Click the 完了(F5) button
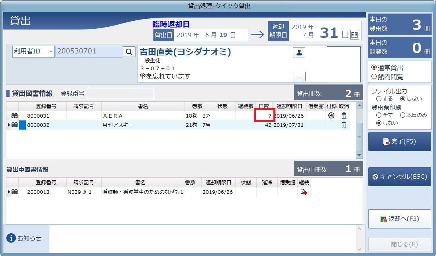Image resolution: width=436 pixels, height=256 pixels. coord(400,142)
